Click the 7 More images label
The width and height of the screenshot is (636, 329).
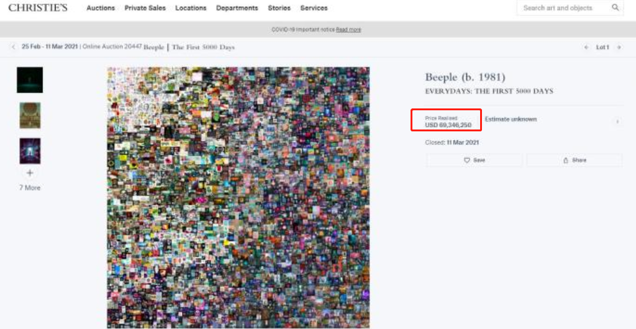pos(30,188)
